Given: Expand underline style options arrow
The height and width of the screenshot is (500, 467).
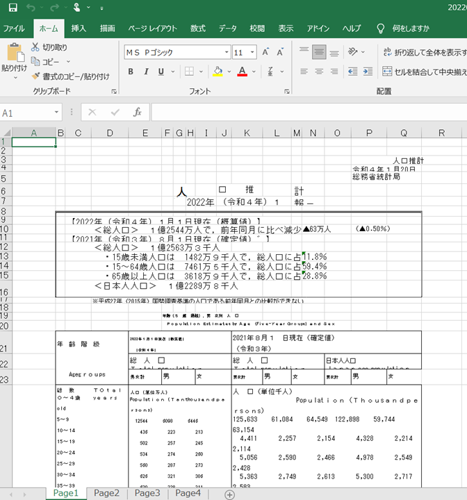Looking at the screenshot, I should (x=172, y=72).
